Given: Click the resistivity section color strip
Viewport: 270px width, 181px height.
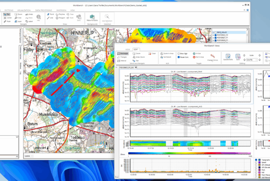Looking at the screenshot, I should (190, 143).
